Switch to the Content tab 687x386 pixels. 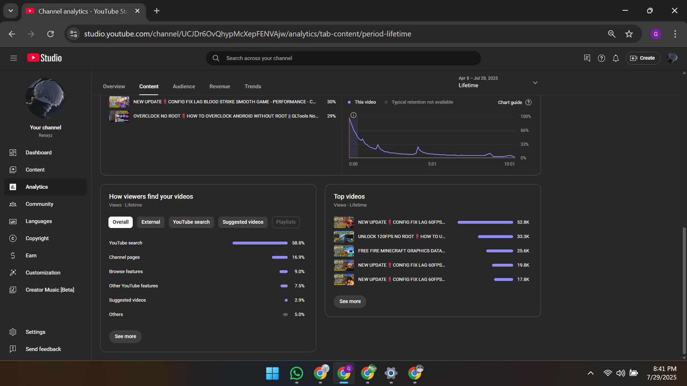point(149,87)
